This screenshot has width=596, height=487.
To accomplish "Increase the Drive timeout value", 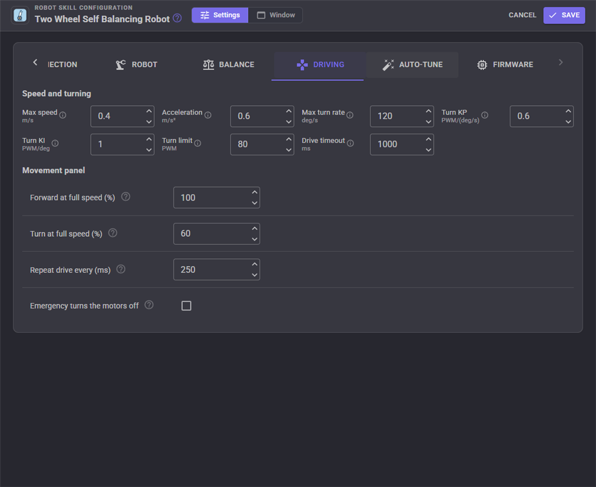I will click(x=428, y=140).
